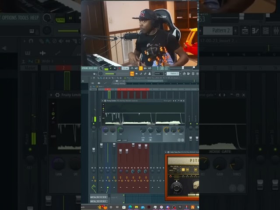Screen dimensions: 280x210
Task: Toggle orange typing keyboard to piano icon
Action: click(x=132, y=73)
